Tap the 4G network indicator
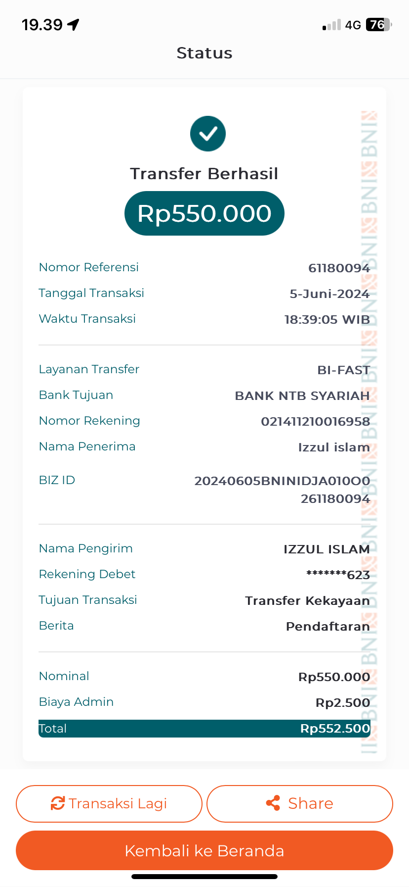This screenshot has height=887, width=409. pyautogui.click(x=353, y=25)
